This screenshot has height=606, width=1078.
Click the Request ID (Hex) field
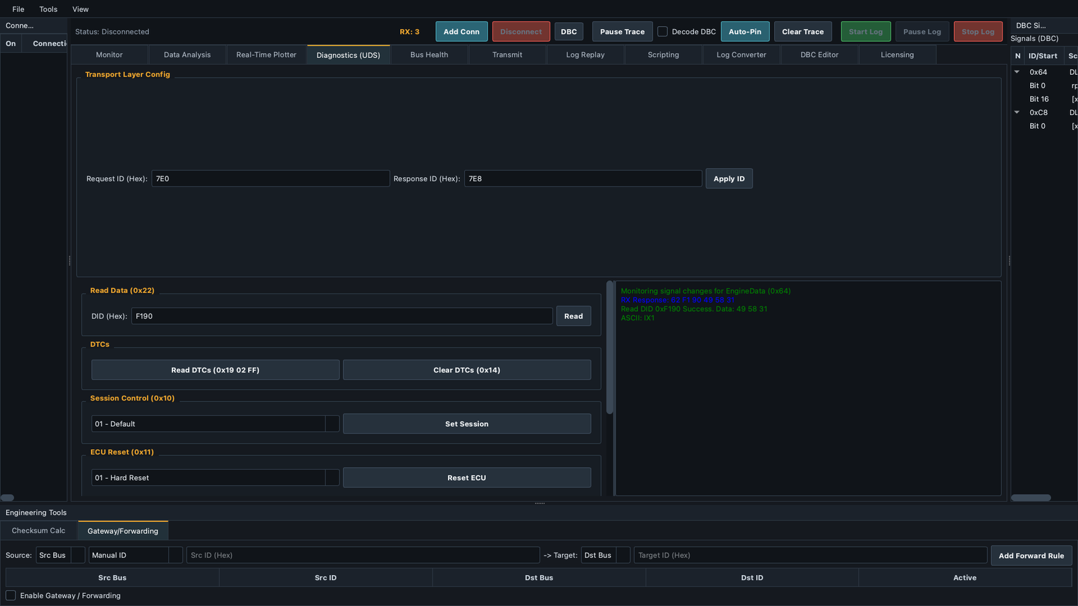[x=271, y=178]
